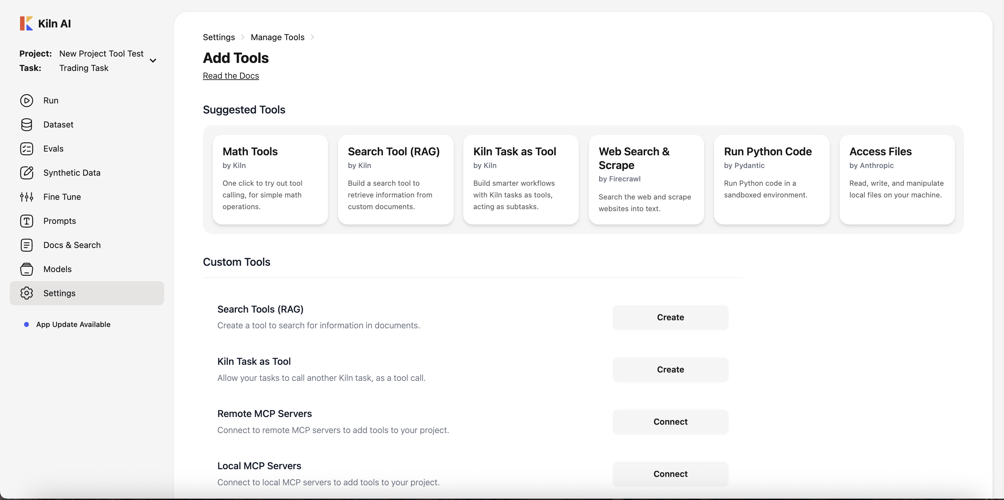Navigate to Settings breadcrumb
The image size is (1004, 500).
(x=219, y=37)
